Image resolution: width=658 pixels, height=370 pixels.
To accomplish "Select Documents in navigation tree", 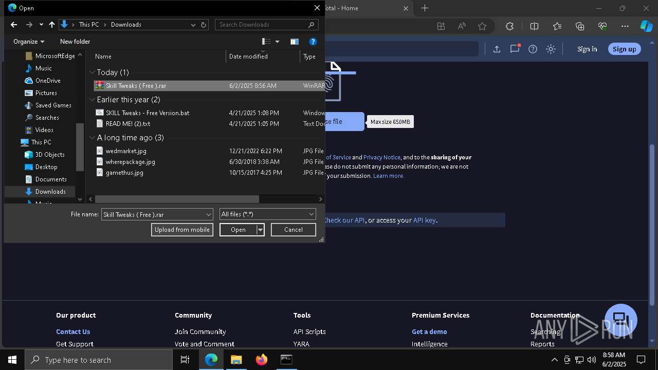I will tap(46, 179).
